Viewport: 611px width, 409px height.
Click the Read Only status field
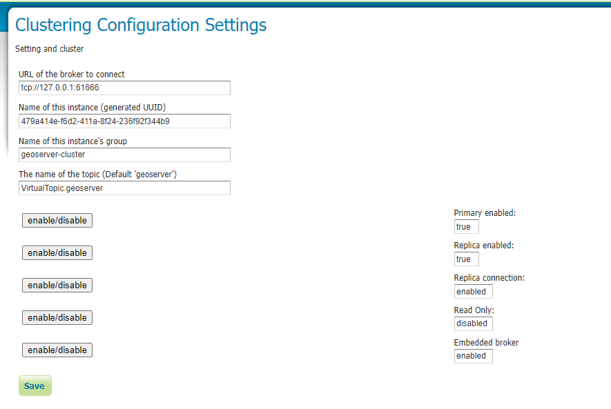click(473, 323)
